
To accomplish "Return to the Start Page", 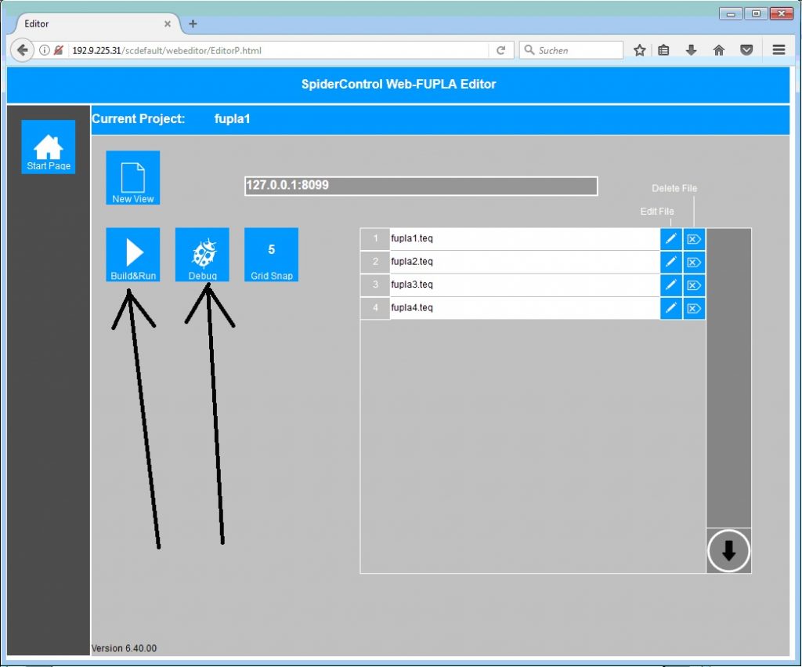I will (48, 146).
